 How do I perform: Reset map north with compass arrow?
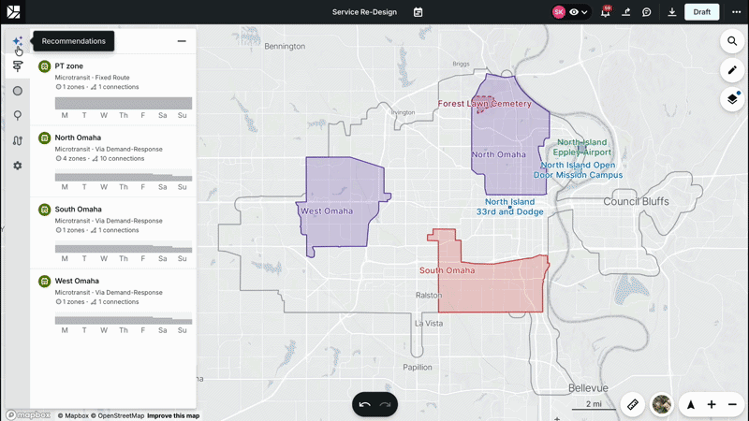[691, 405]
